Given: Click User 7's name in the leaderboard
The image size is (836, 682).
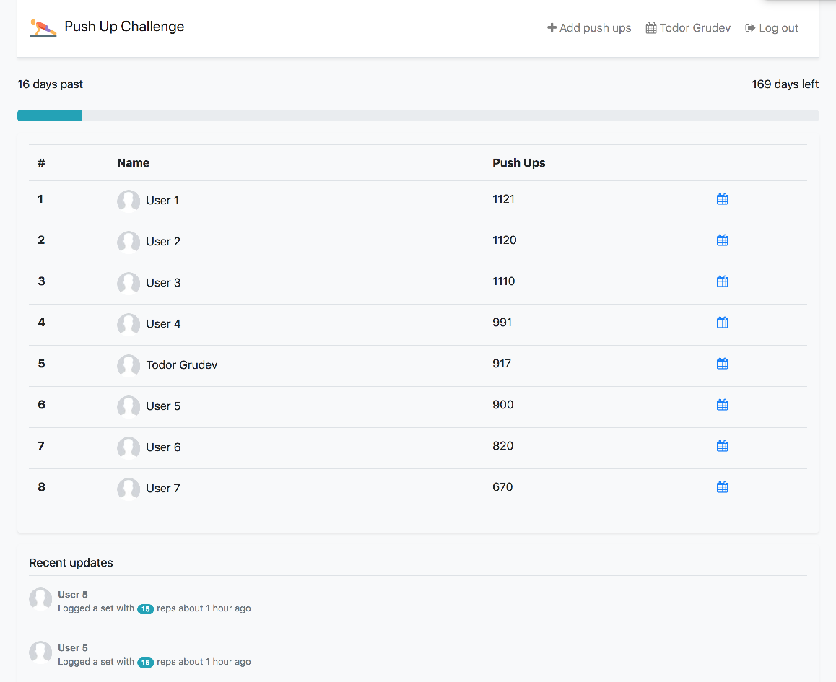Looking at the screenshot, I should coord(163,489).
